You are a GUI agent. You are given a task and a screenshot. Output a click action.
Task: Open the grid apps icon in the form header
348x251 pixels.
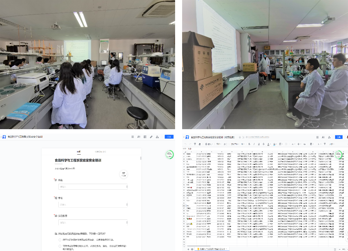coord(145,137)
